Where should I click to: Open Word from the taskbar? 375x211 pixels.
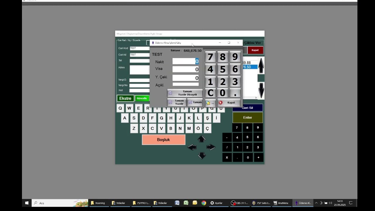tap(177, 203)
